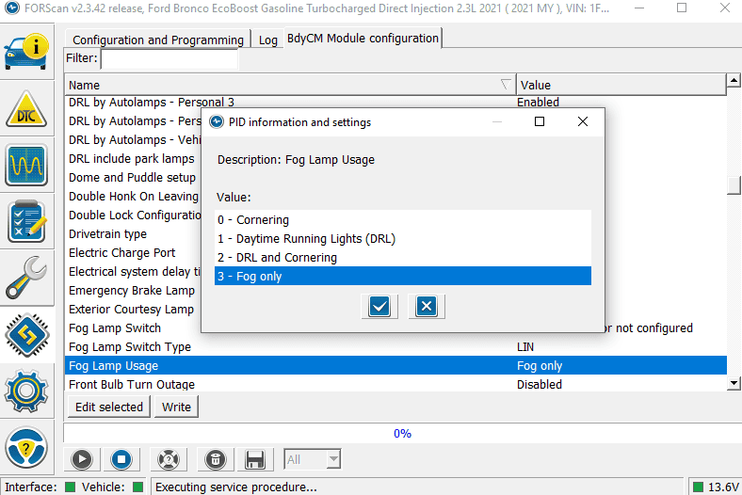Click the list scrollbar down arrow

pyautogui.click(x=734, y=383)
